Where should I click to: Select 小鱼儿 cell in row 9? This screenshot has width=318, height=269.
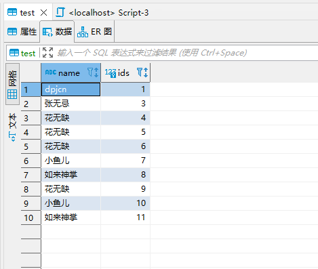71,203
